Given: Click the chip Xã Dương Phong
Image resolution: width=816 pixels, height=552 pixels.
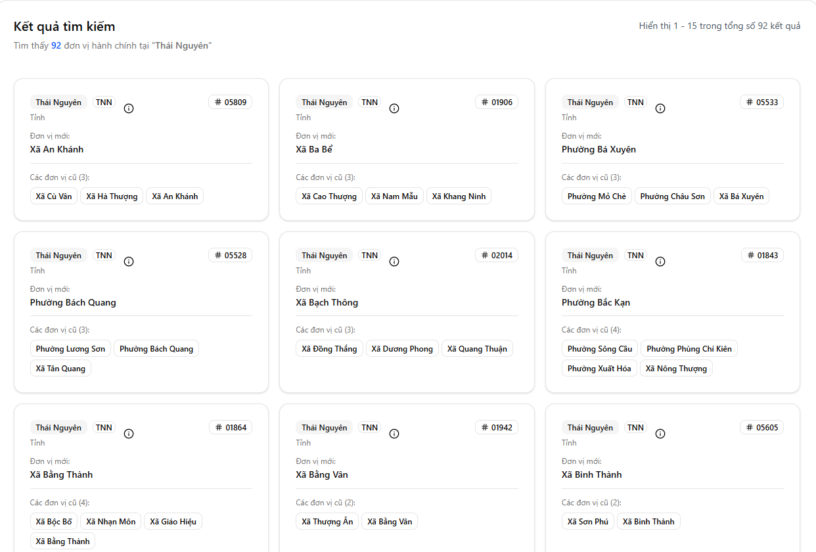Looking at the screenshot, I should [402, 349].
